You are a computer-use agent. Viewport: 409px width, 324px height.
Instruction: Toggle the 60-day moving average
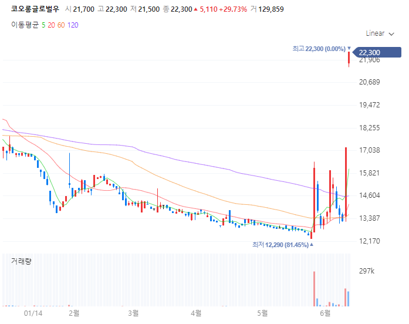coord(61,25)
